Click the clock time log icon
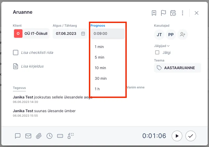The image size is (209, 147). point(49,136)
